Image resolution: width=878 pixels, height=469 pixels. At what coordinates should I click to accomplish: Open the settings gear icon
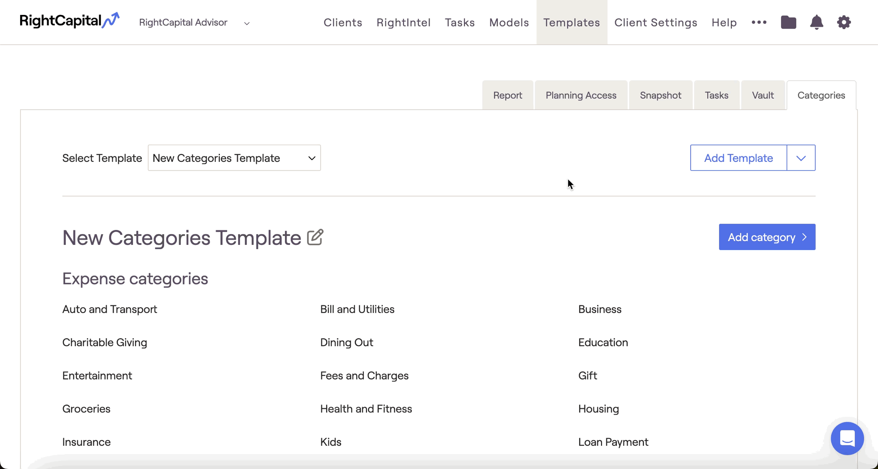point(844,22)
